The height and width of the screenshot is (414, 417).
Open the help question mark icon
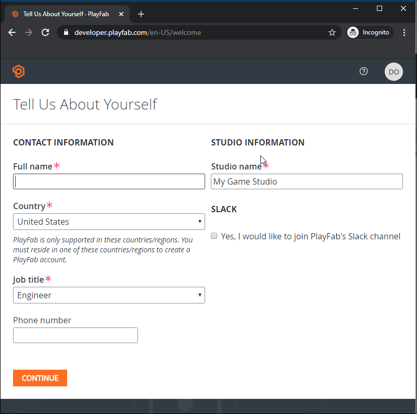pyautogui.click(x=364, y=71)
